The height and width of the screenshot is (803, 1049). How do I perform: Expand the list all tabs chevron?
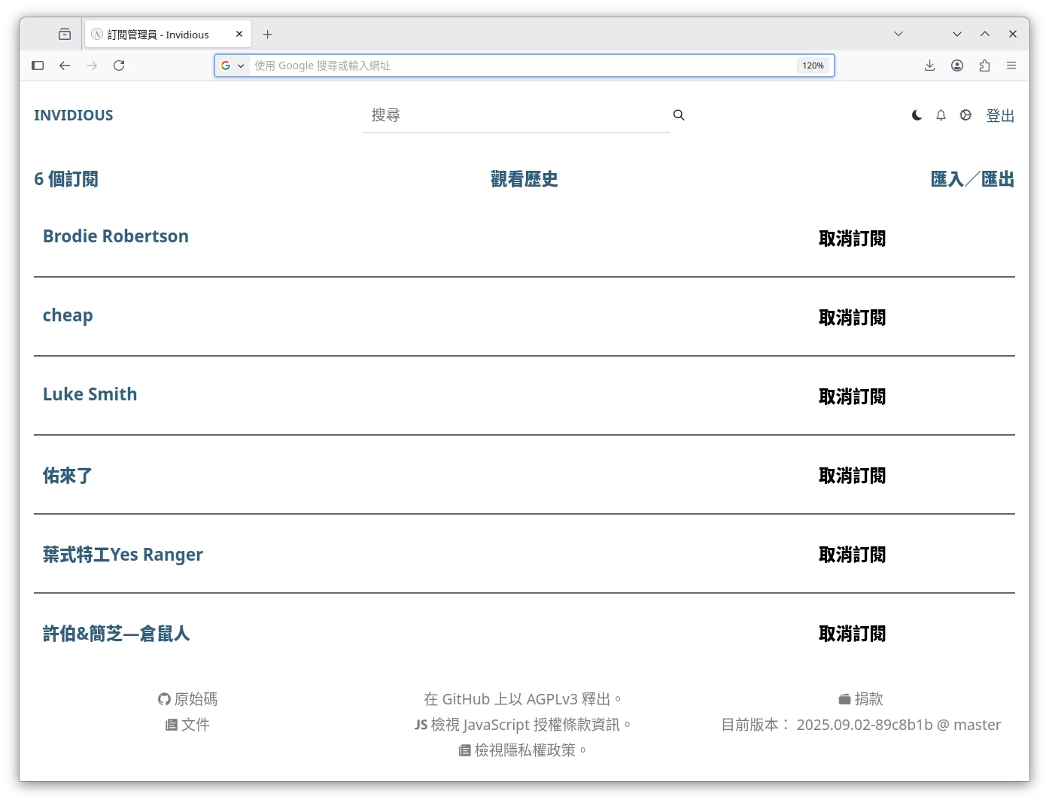tap(898, 34)
